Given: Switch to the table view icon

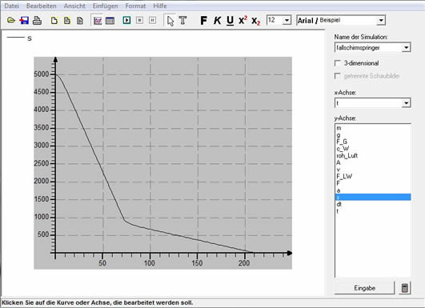Looking at the screenshot, I should pos(110,21).
